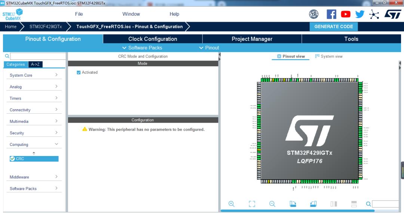Switch to the Project Manager tab
This screenshot has width=404, height=214.
(x=252, y=39)
